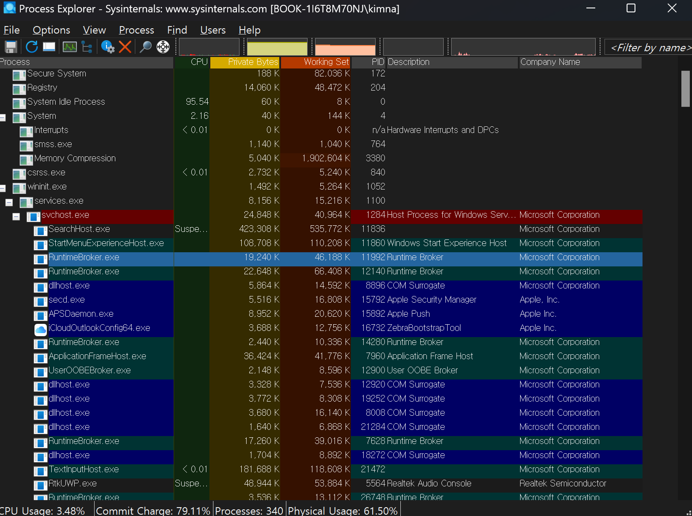692x516 pixels.
Task: Sort by the Working Set column header
Action: 316,62
